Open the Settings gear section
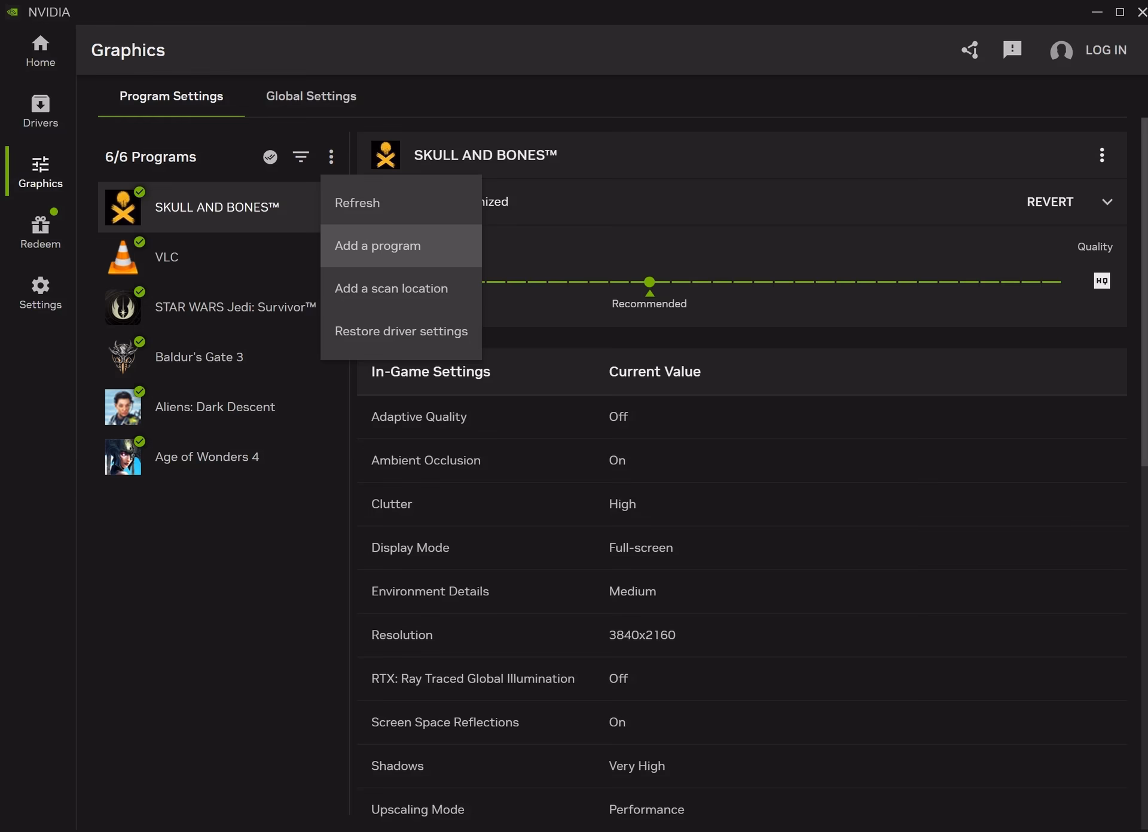The image size is (1148, 832). [40, 293]
